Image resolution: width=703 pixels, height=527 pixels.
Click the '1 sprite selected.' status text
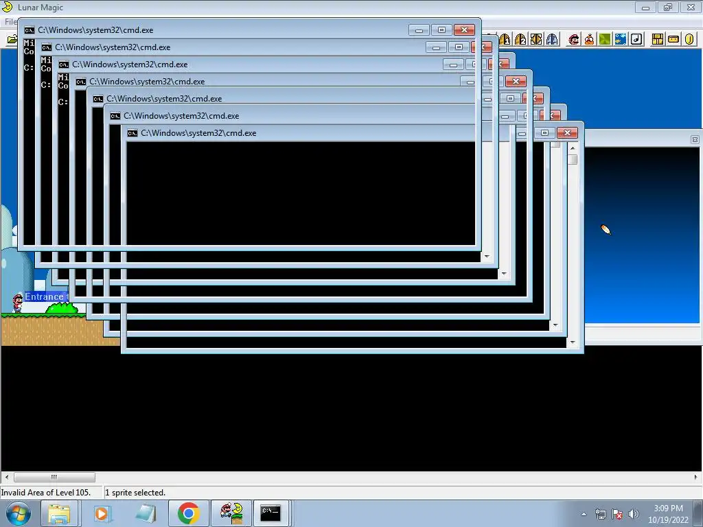[135, 493]
